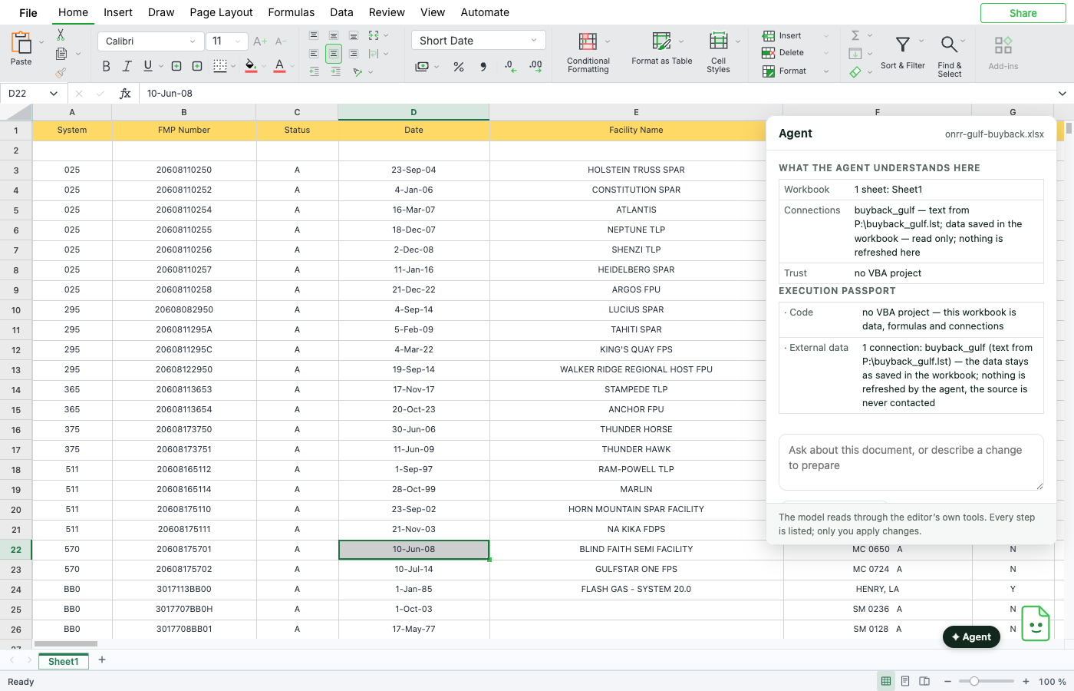Switch to the Page Layout tab
The width and height of the screenshot is (1074, 691).
coord(221,12)
